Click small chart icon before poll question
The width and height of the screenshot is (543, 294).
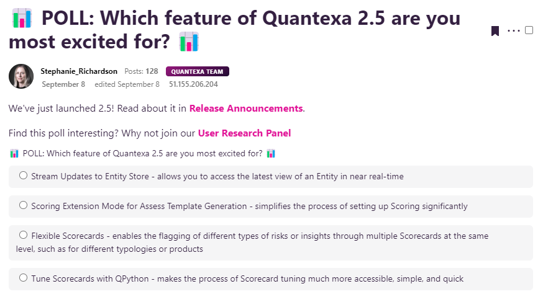coord(14,153)
